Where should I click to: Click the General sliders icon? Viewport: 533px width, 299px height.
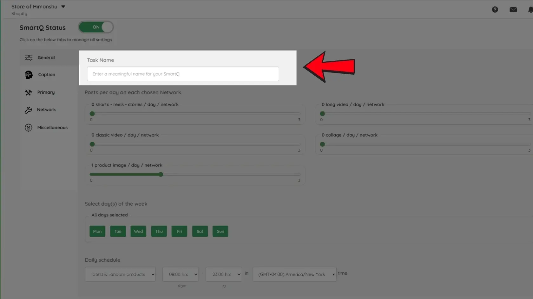pos(29,58)
